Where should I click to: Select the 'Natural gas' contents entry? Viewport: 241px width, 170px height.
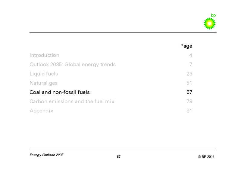coord(43,83)
